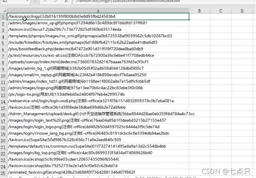Screen dimensions: 256x178
Task: Select row 11 header
Action: click(3, 82)
